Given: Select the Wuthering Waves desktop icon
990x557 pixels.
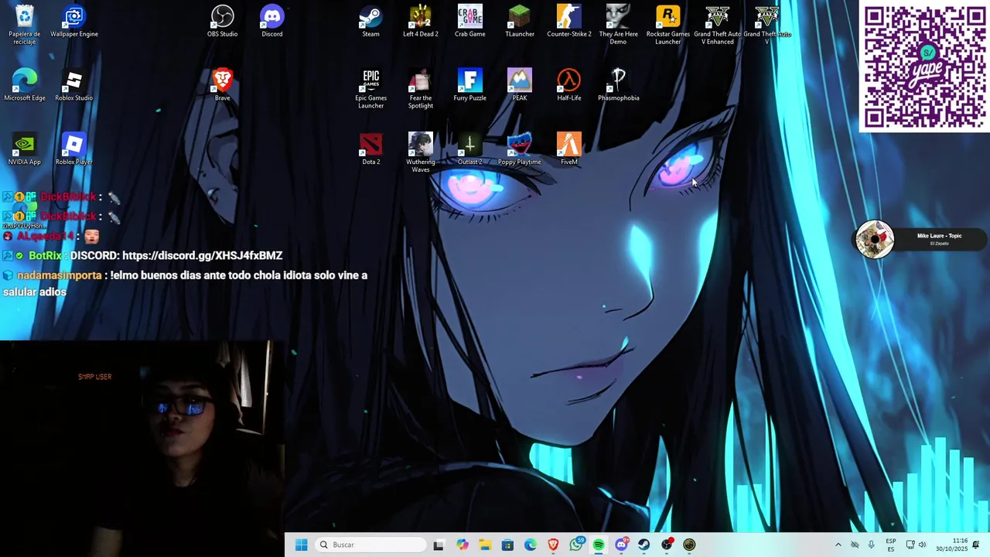Looking at the screenshot, I should click(x=421, y=152).
